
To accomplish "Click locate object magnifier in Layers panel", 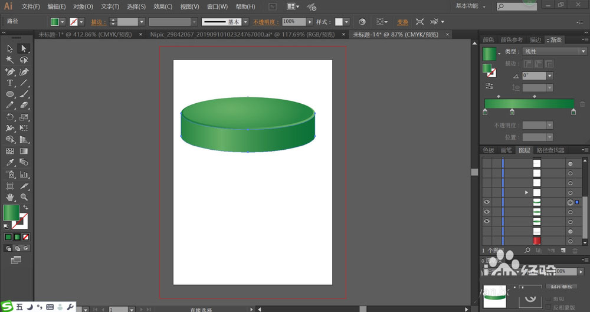I will [527, 250].
